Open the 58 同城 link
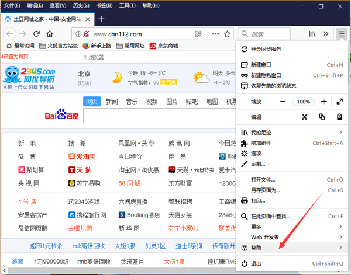The image size is (351, 275). pyautogui.click(x=129, y=183)
